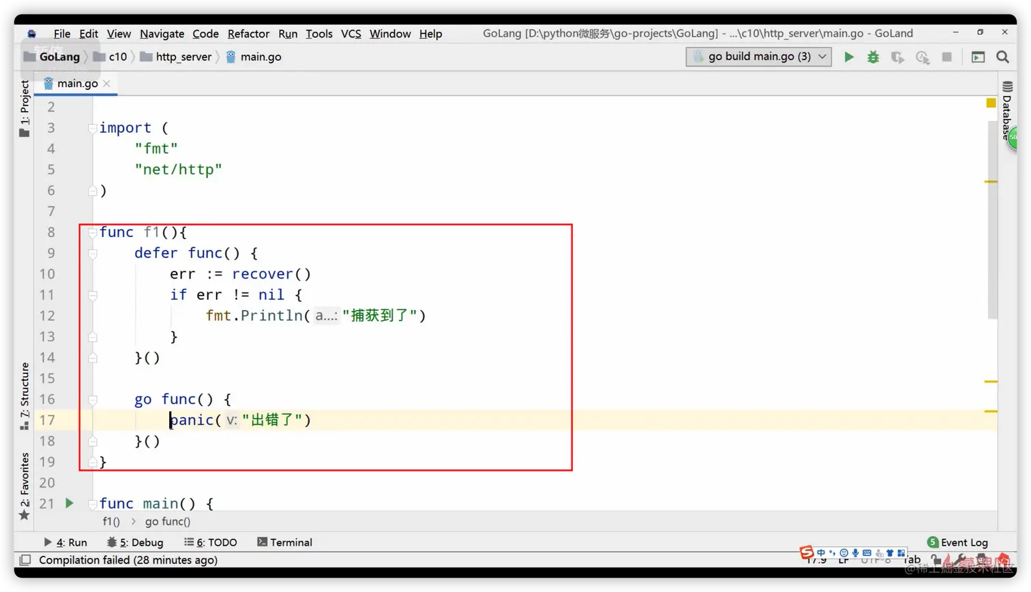Open the Tools menu

click(319, 33)
